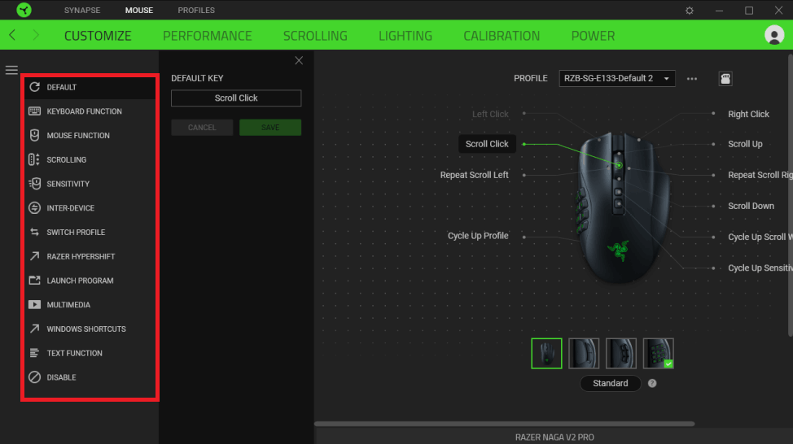This screenshot has width=793, height=444.
Task: Select the Scroll Up assignment
Action: pos(745,144)
